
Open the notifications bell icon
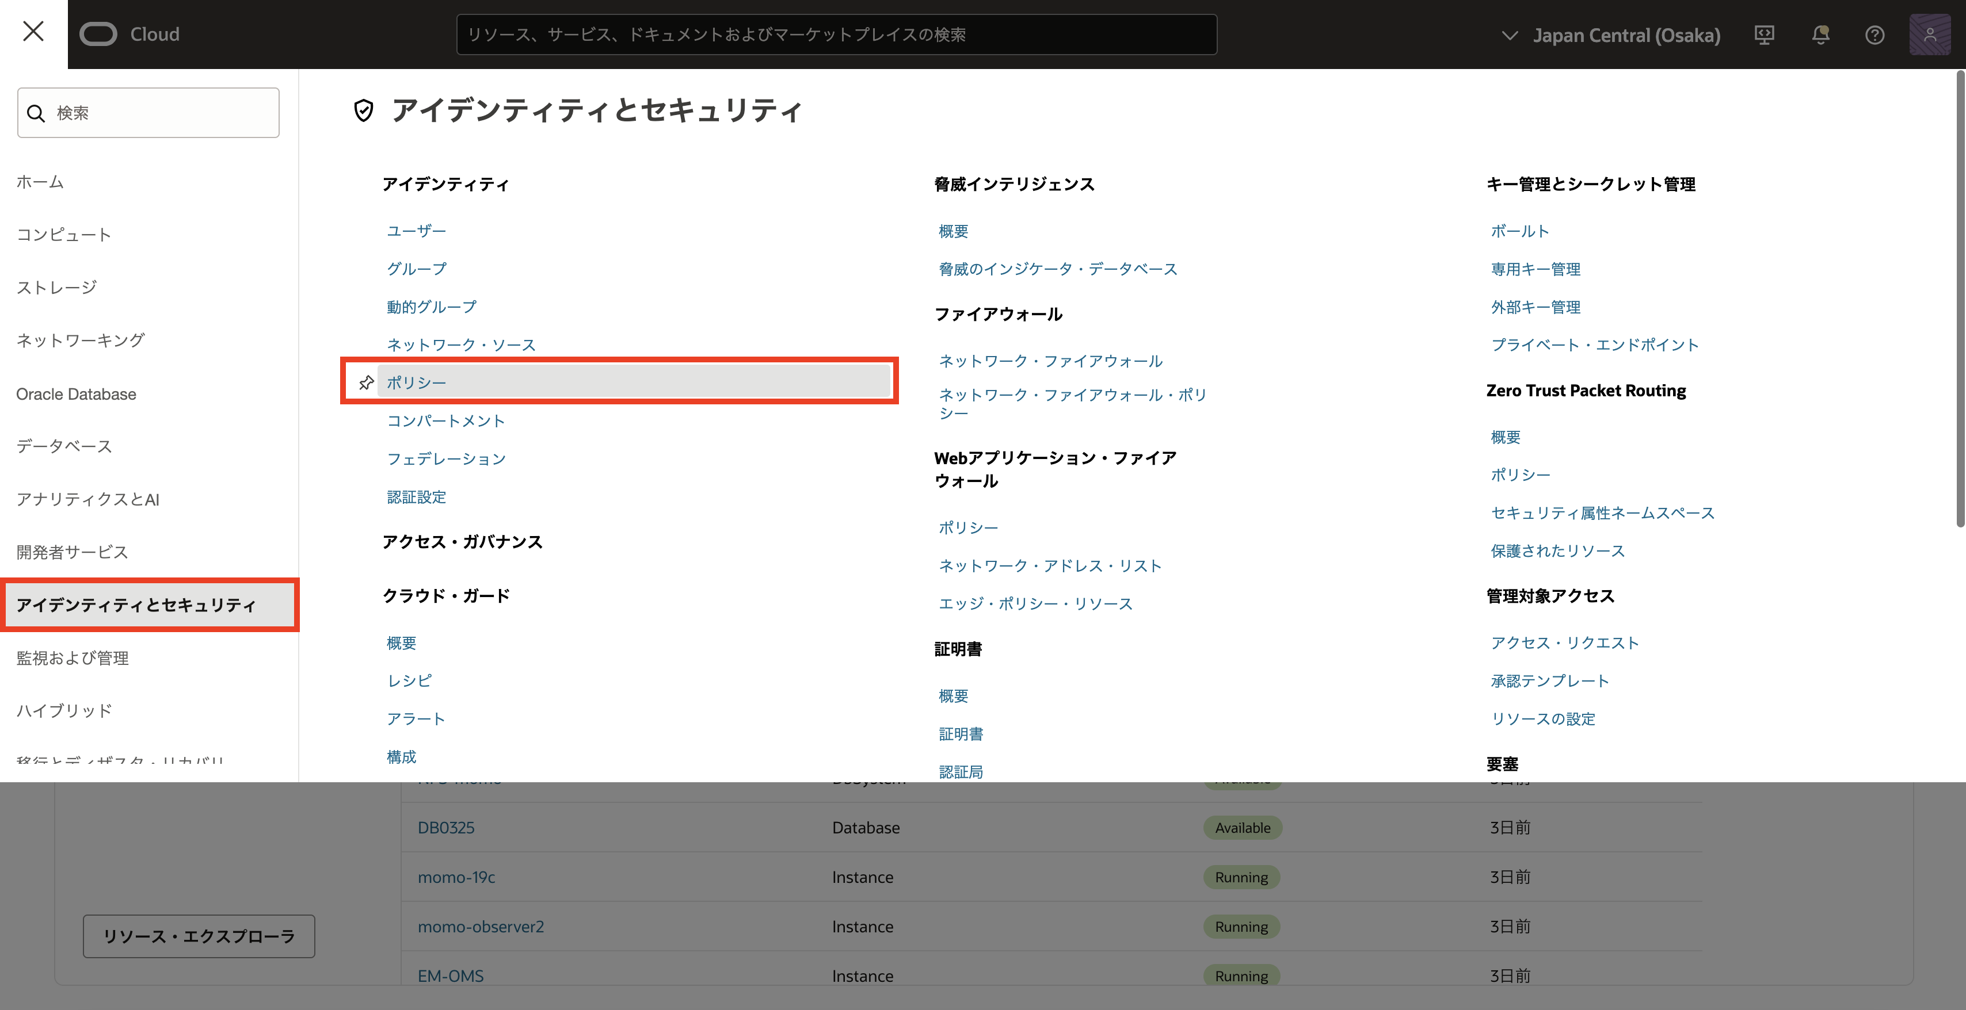point(1820,35)
